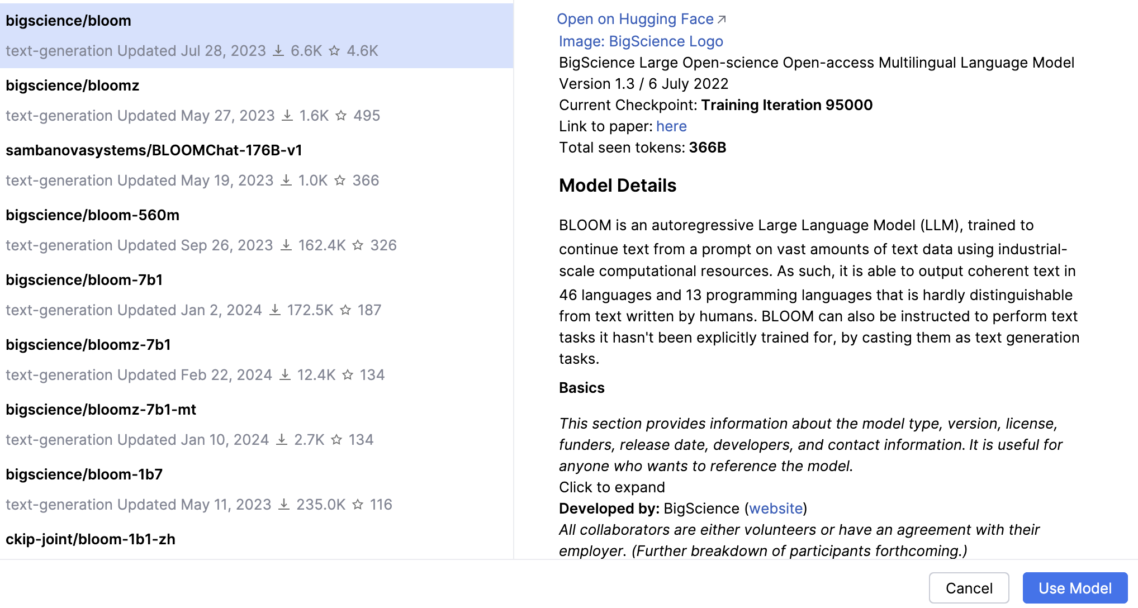Click the star icon on bloom-560m row
The width and height of the screenshot is (1138, 608).
click(x=358, y=245)
